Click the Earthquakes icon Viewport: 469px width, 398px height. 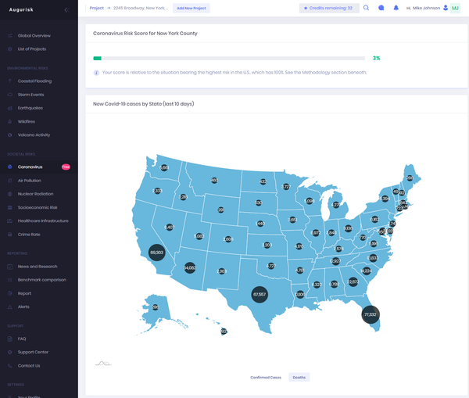(x=10, y=108)
